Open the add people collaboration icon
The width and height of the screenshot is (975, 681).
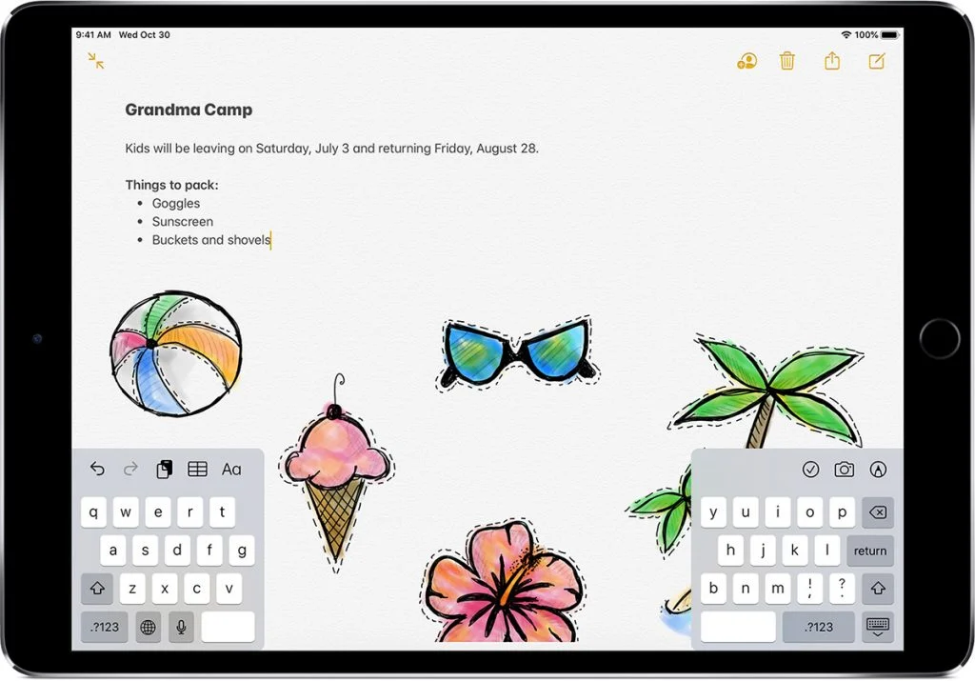point(746,61)
